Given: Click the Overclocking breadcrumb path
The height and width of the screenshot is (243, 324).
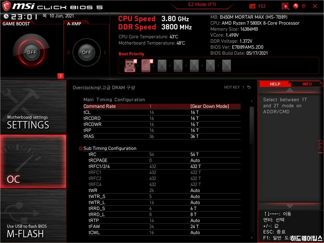Looking at the screenshot, I should click(x=104, y=87).
